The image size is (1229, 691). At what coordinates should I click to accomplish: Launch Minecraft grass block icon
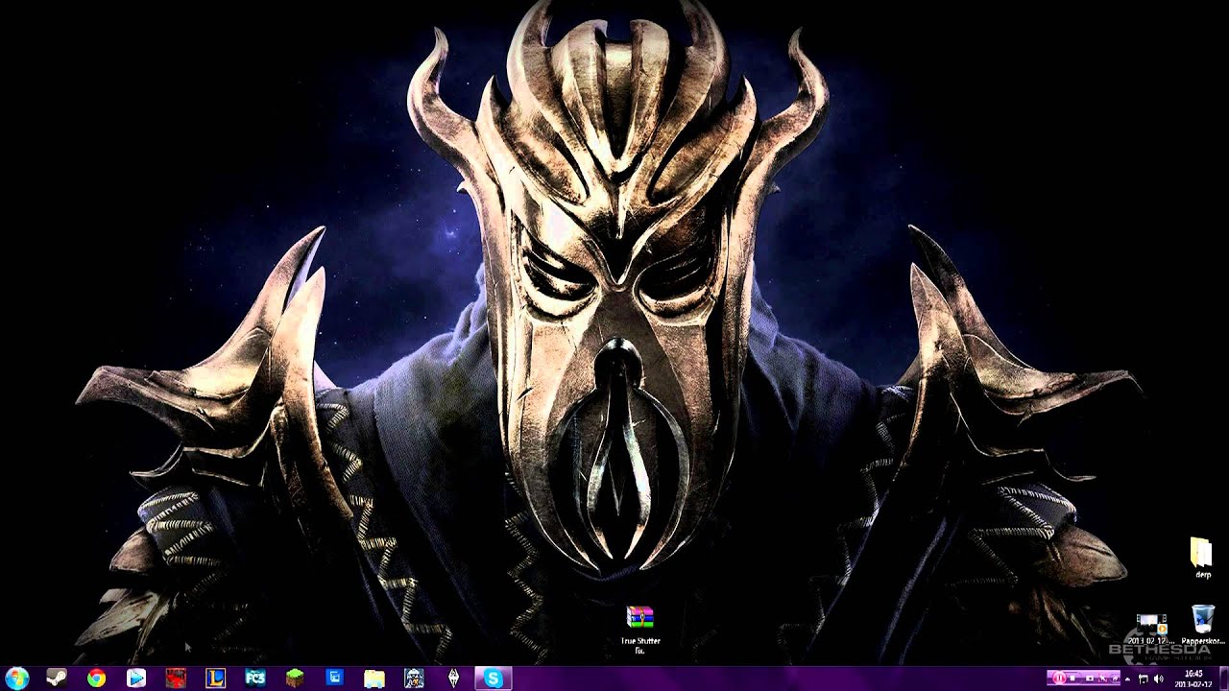pyautogui.click(x=294, y=679)
